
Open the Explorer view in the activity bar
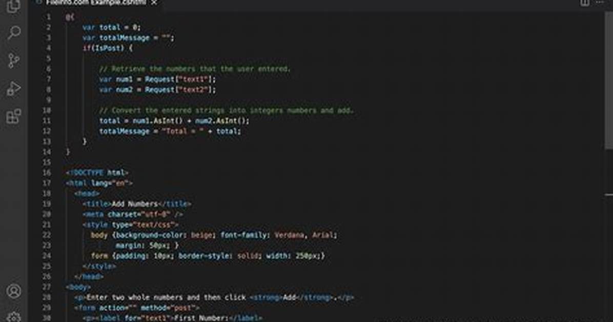point(13,6)
